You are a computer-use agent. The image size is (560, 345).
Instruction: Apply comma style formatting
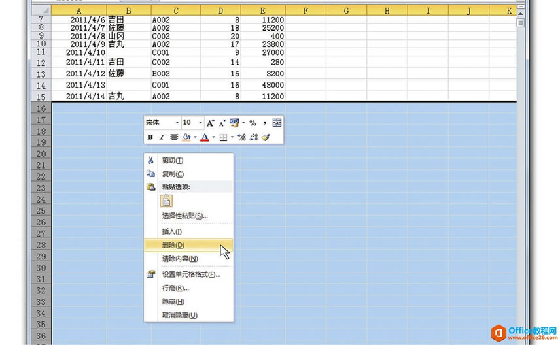click(265, 123)
